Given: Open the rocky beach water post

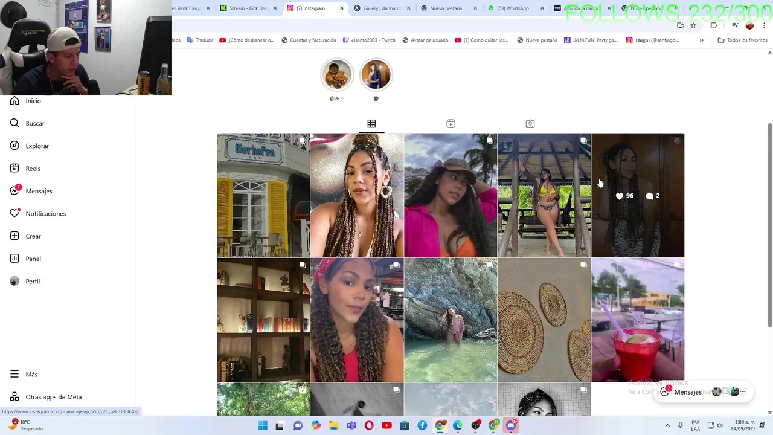Looking at the screenshot, I should (451, 320).
